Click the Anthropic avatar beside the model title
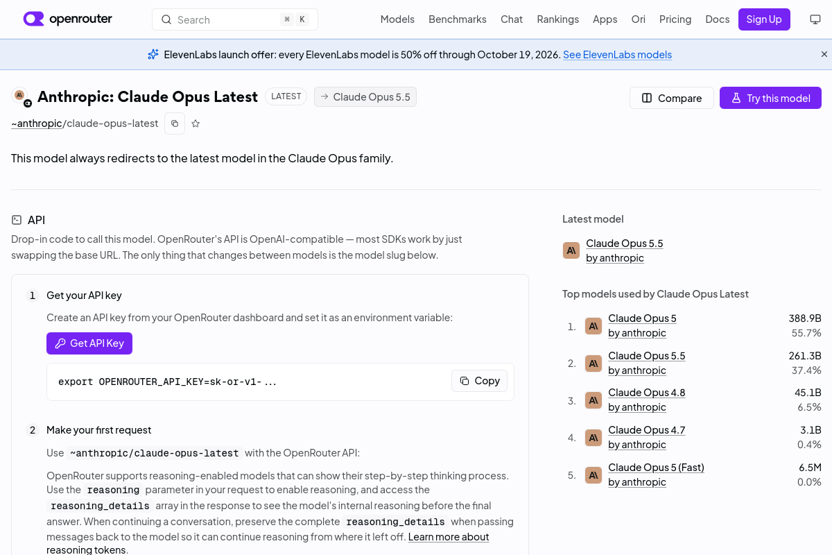 (x=20, y=96)
